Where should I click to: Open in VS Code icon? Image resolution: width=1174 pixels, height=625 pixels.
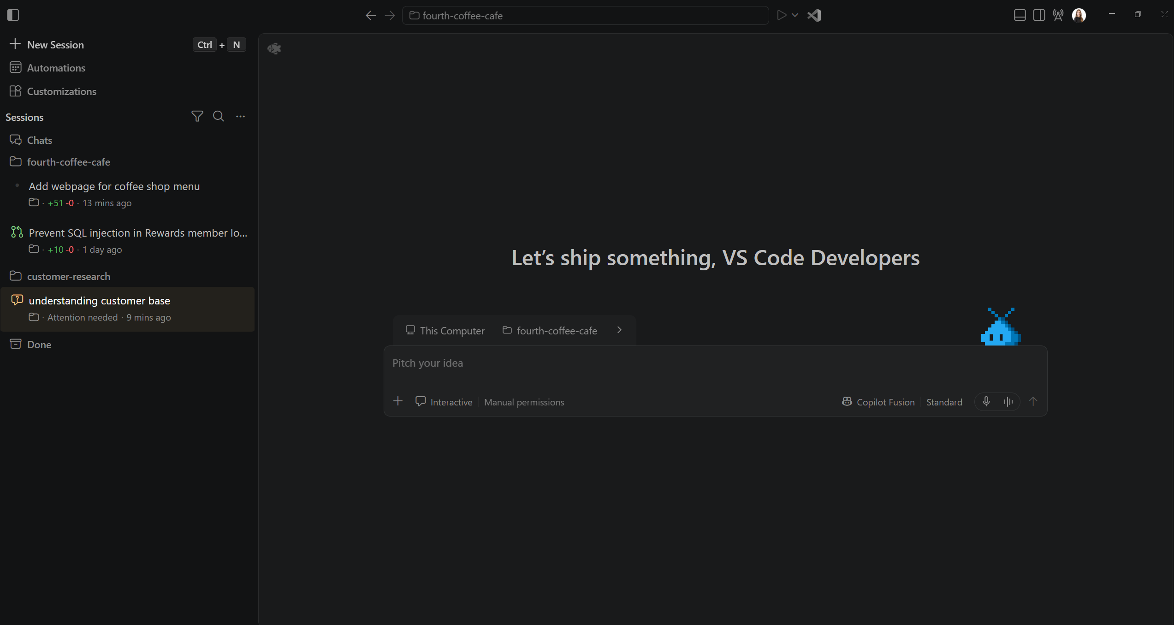814,15
